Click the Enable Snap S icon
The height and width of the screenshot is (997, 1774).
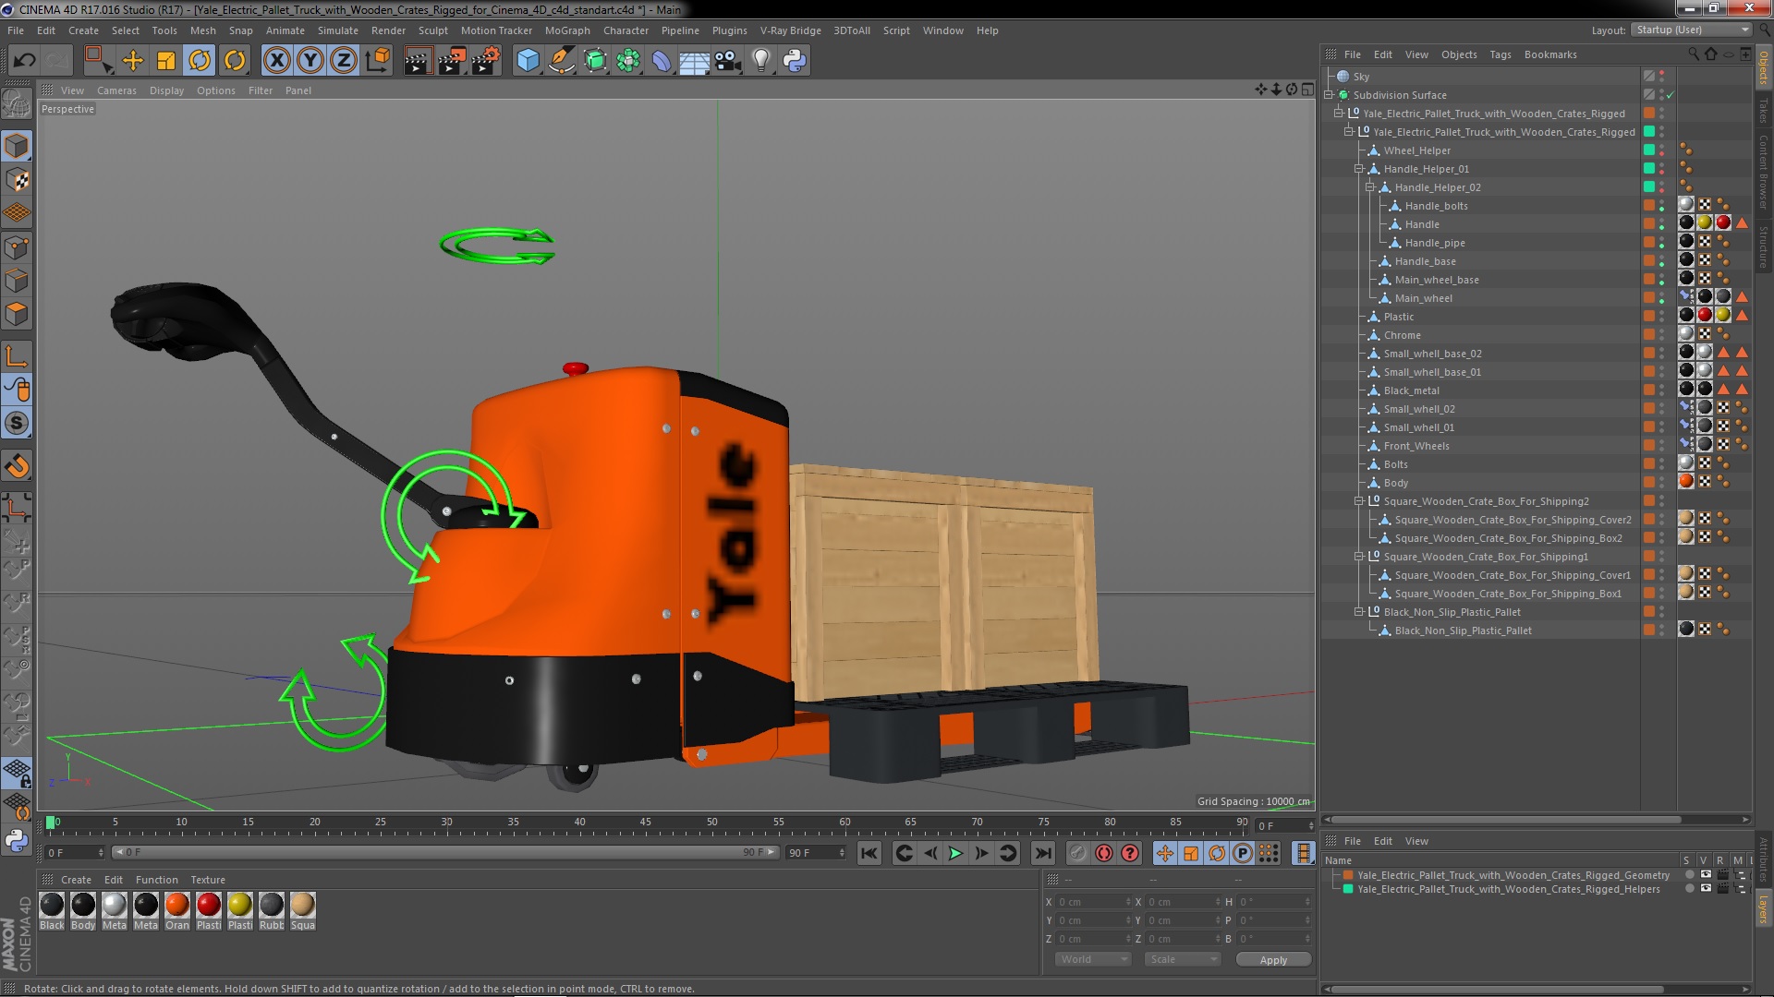pos(17,424)
